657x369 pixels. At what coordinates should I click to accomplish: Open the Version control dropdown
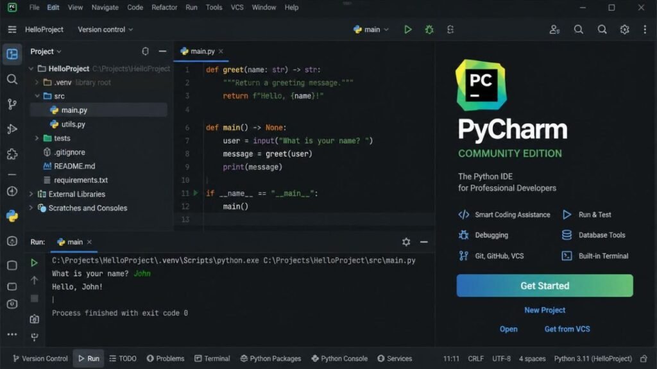105,29
